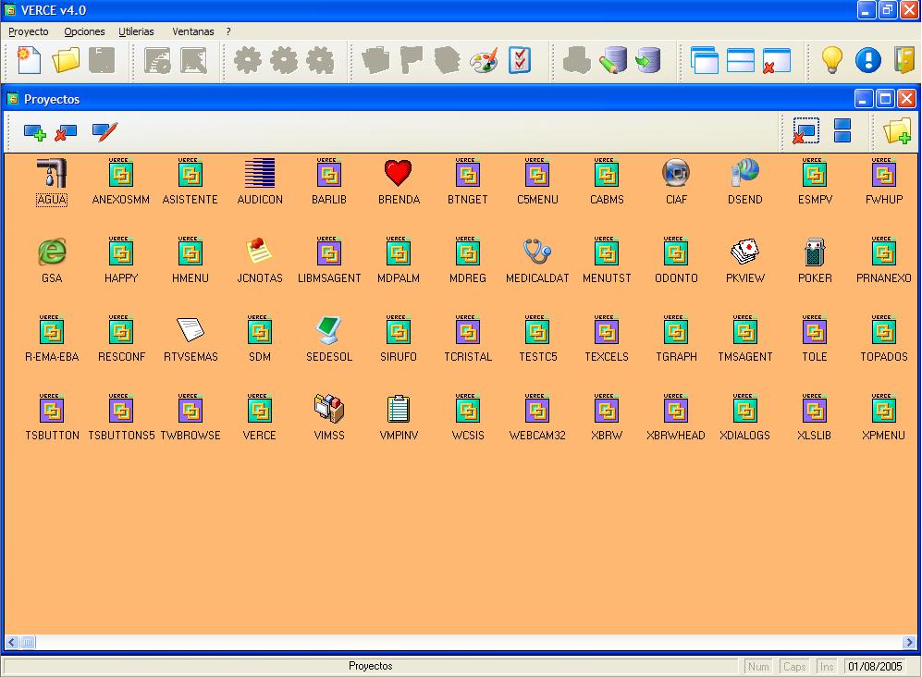The width and height of the screenshot is (922, 677).
Task: Click the checklist clipboard toolbar icon
Action: (x=520, y=61)
